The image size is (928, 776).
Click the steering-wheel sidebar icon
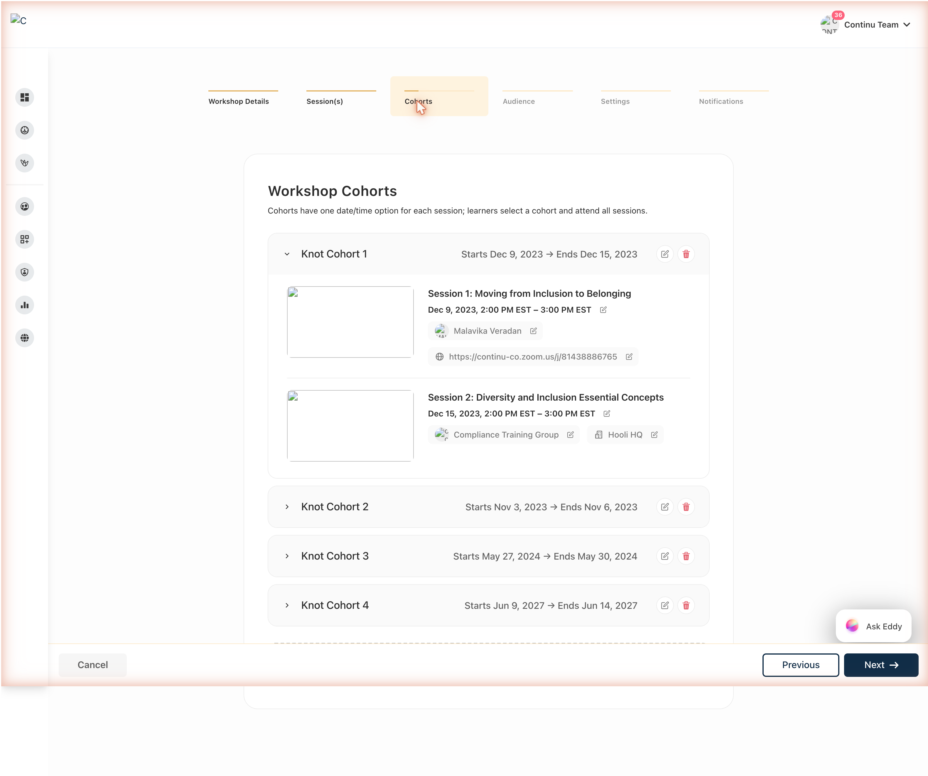25,130
